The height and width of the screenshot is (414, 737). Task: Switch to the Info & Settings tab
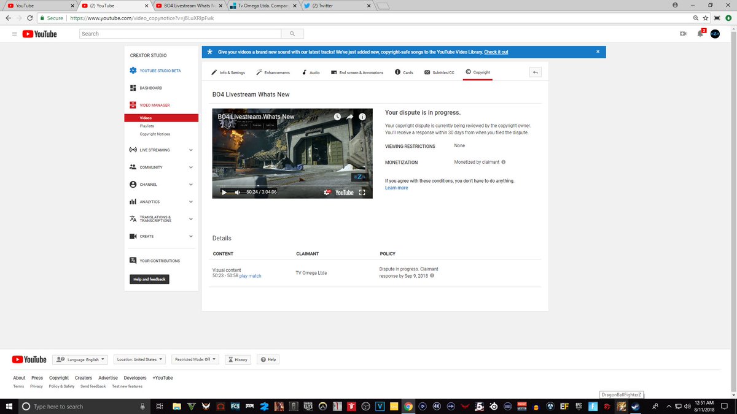[x=228, y=72]
